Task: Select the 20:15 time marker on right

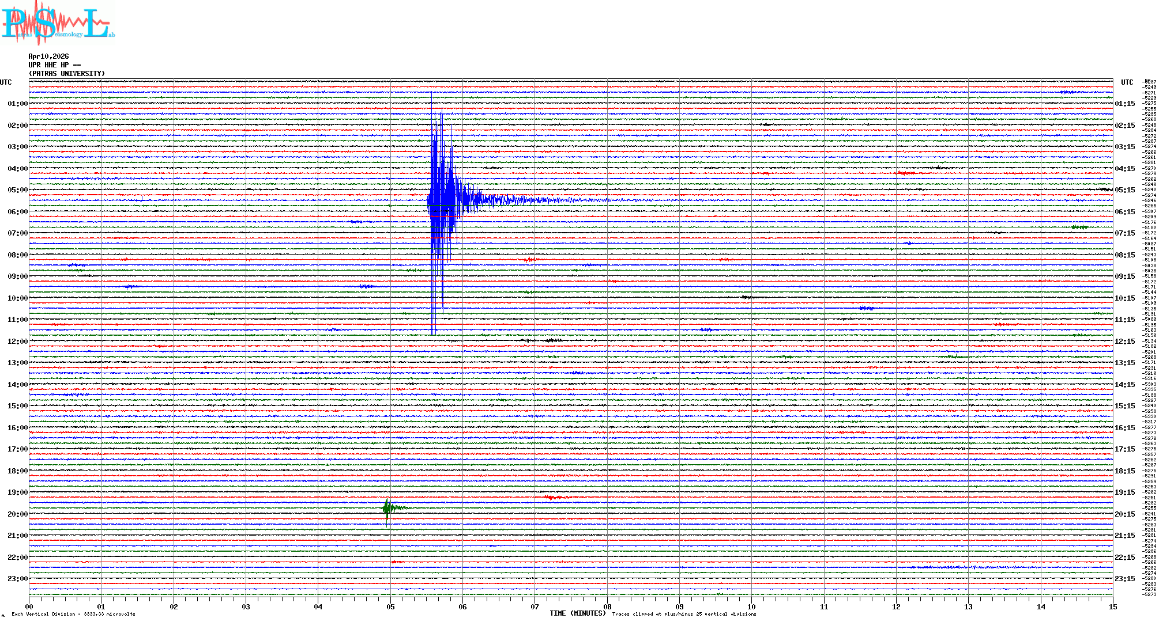Action: 1124,514
